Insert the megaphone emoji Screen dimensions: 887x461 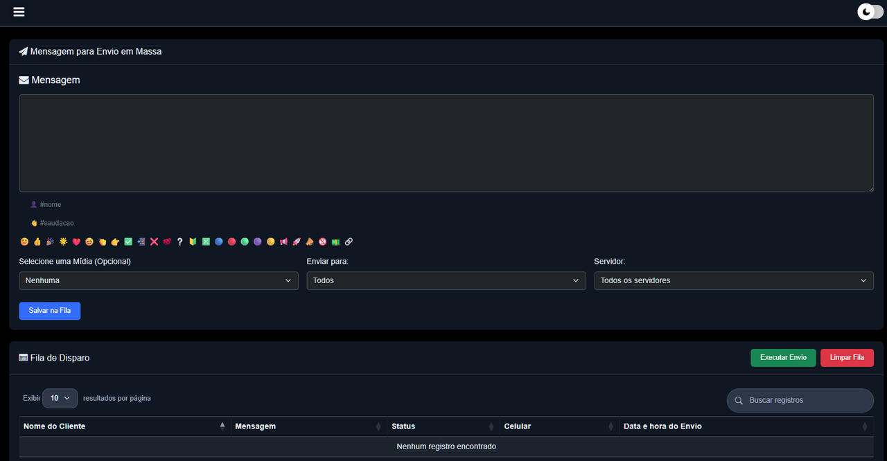(x=283, y=242)
